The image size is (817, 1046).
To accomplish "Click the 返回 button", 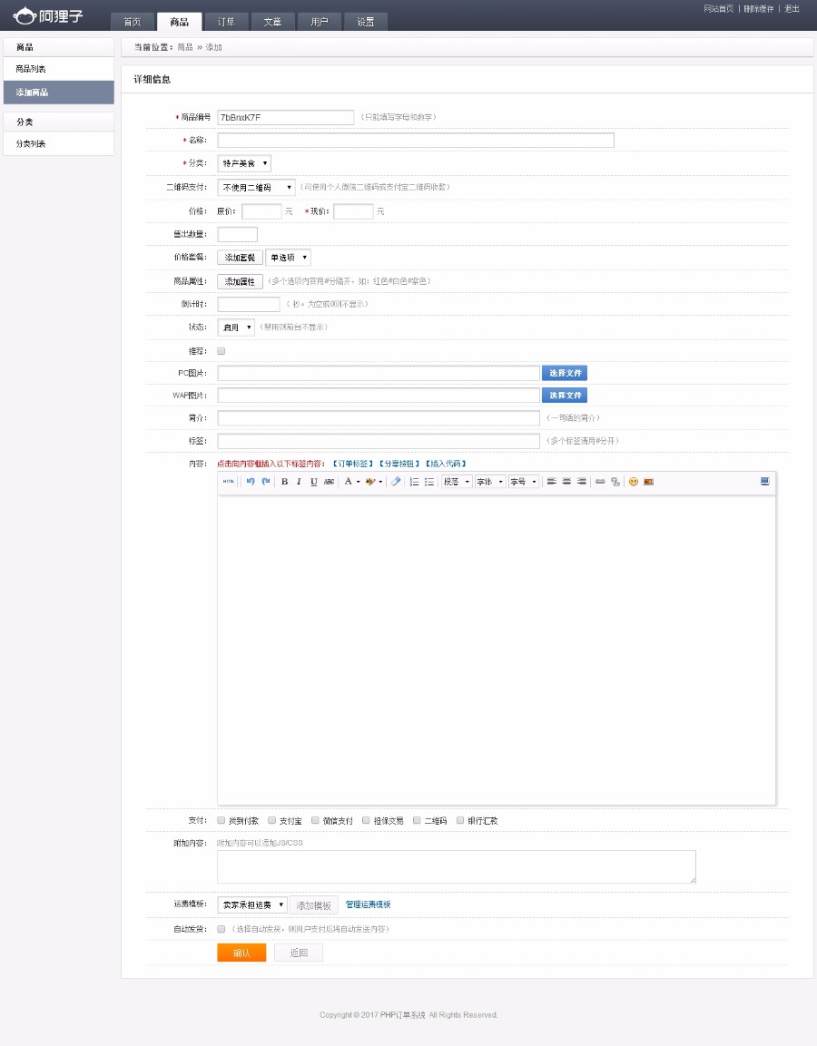I will [x=299, y=953].
